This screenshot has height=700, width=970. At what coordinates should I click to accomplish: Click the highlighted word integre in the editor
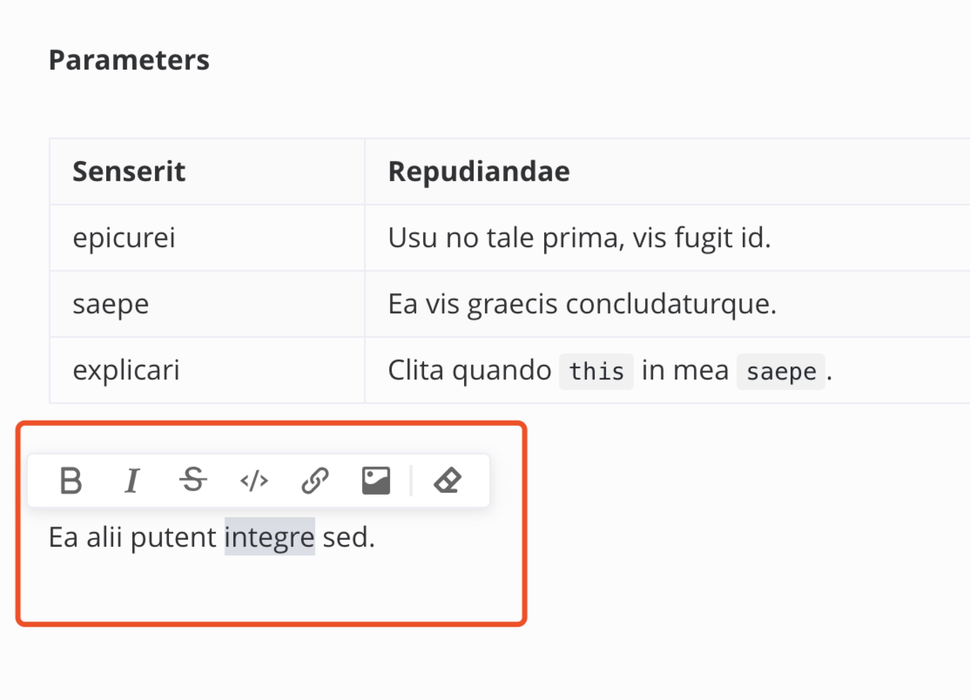[270, 536]
